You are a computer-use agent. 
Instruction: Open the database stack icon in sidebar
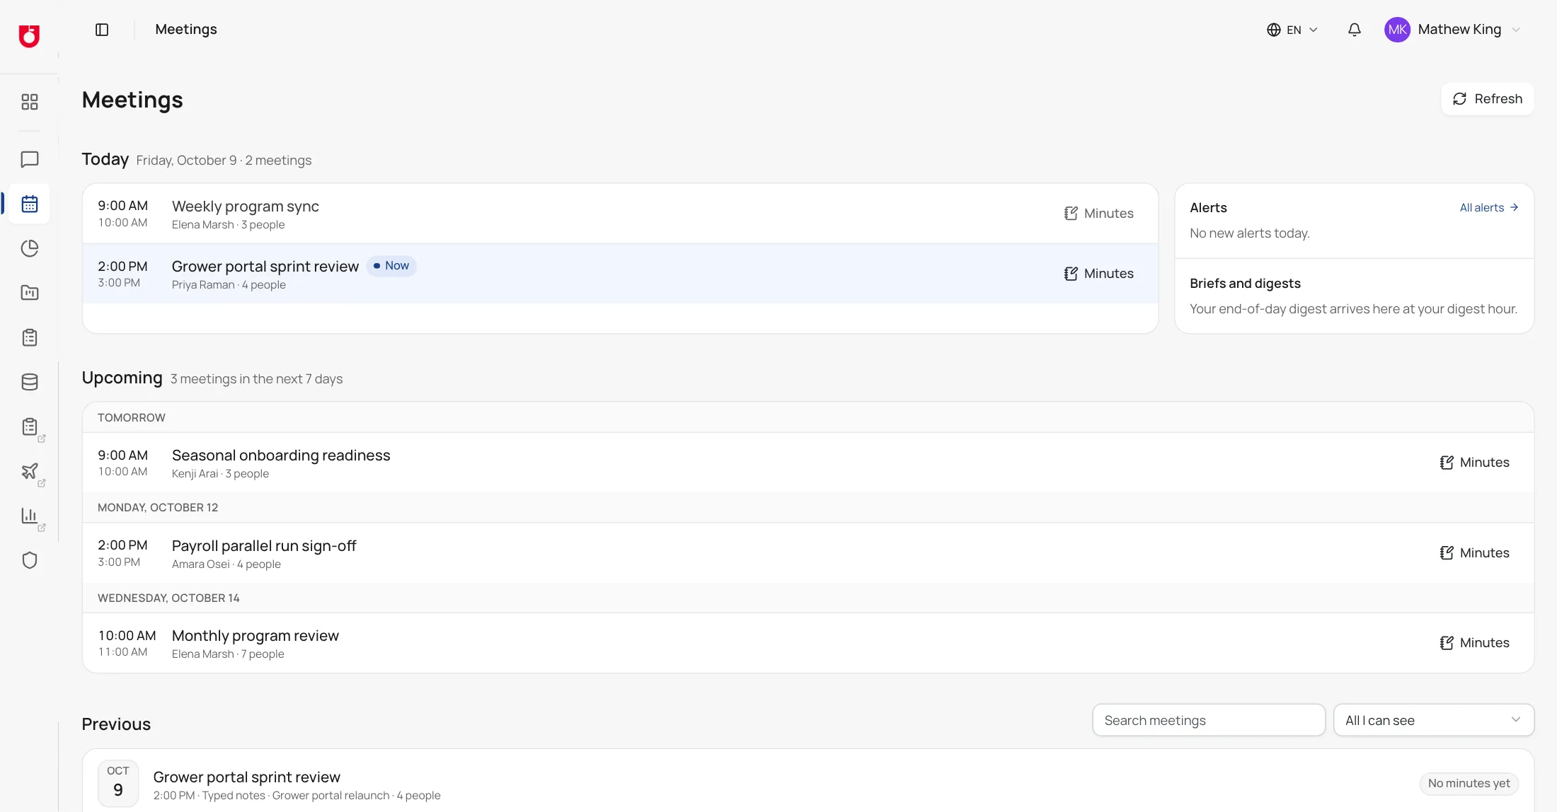pyautogui.click(x=30, y=382)
